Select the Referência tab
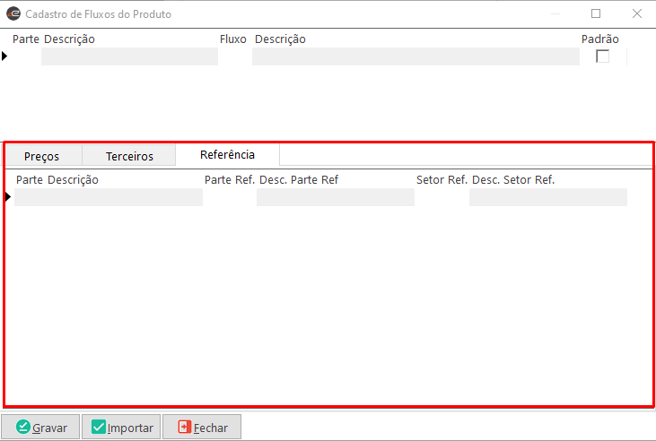 (x=227, y=154)
